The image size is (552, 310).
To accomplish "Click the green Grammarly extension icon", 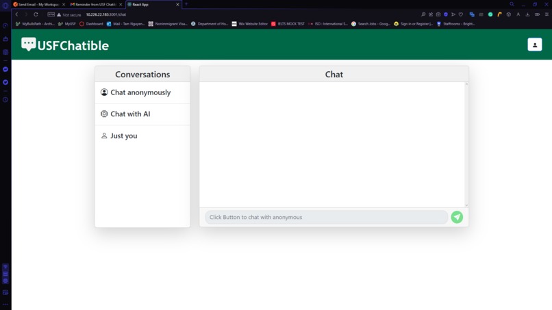I will 490,14.
